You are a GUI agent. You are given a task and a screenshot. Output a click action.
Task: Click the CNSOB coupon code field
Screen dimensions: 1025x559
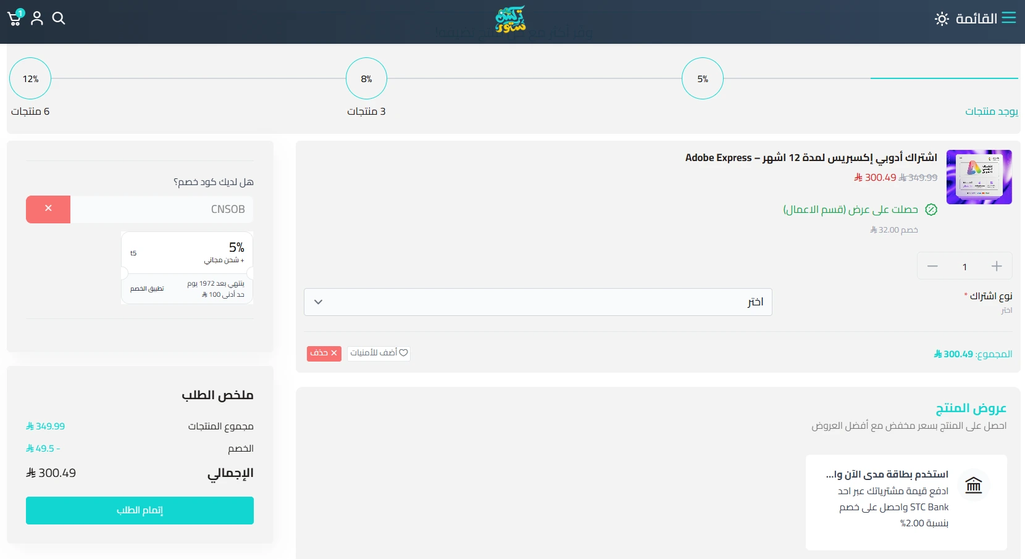(162, 209)
